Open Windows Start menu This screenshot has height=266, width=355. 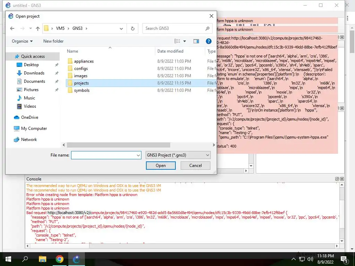point(8,259)
